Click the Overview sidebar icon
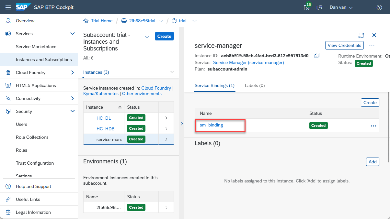Image resolution: width=390 pixels, height=219 pixels. 8,21
